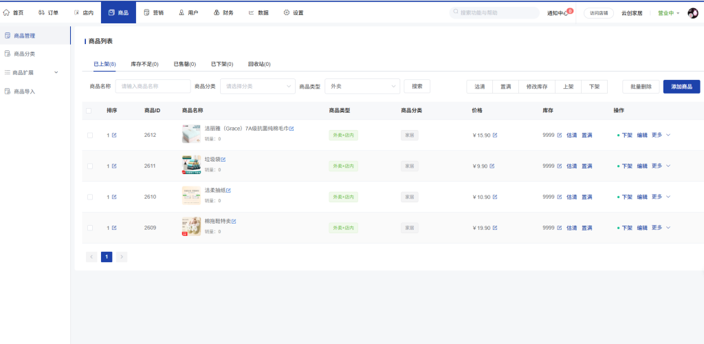
Task: Click edit icon next to price ¥15.90
Action: 495,136
